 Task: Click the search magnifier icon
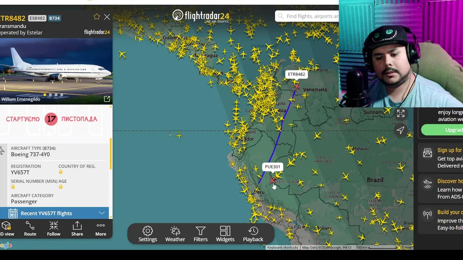point(281,16)
